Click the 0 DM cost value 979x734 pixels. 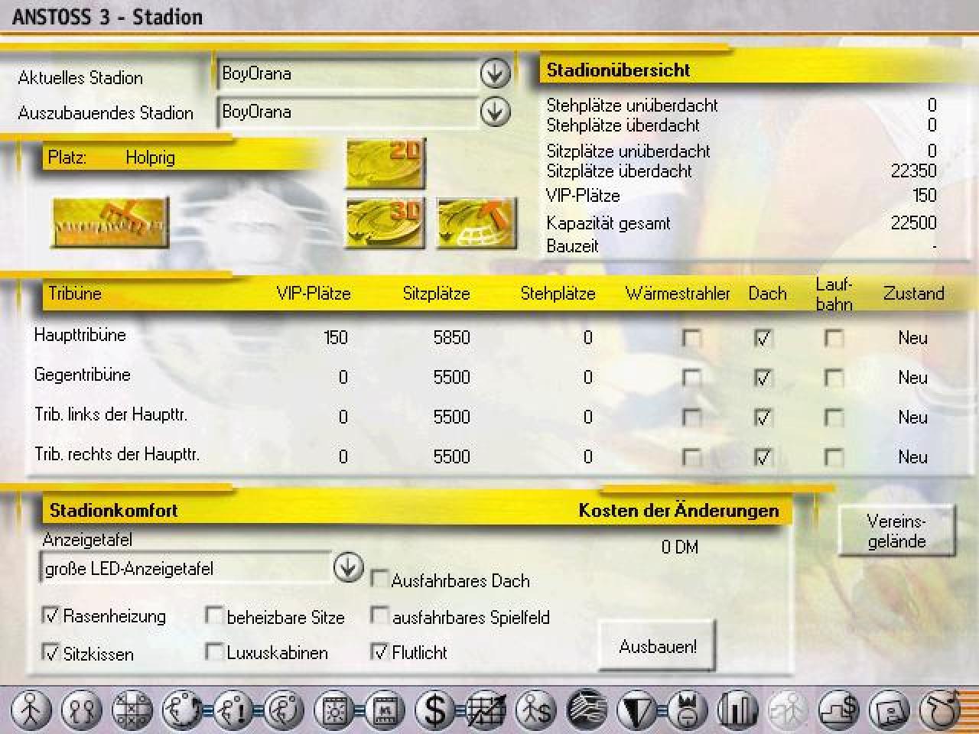tap(679, 547)
